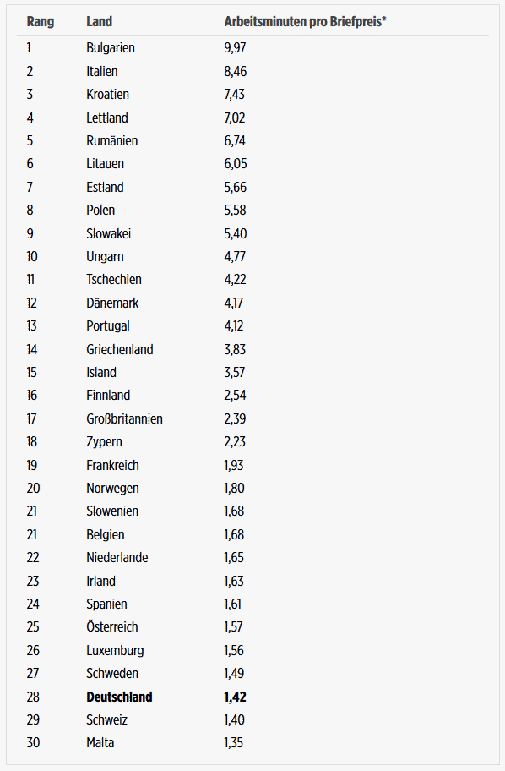Select the bold Deutschland entry

(119, 697)
